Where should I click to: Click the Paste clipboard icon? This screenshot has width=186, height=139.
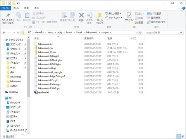coord(27,15)
